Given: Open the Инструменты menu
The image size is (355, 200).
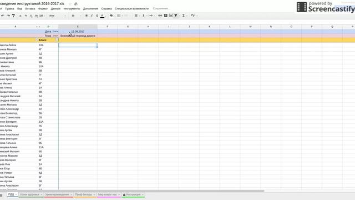Looking at the screenshot, I should point(72,9).
